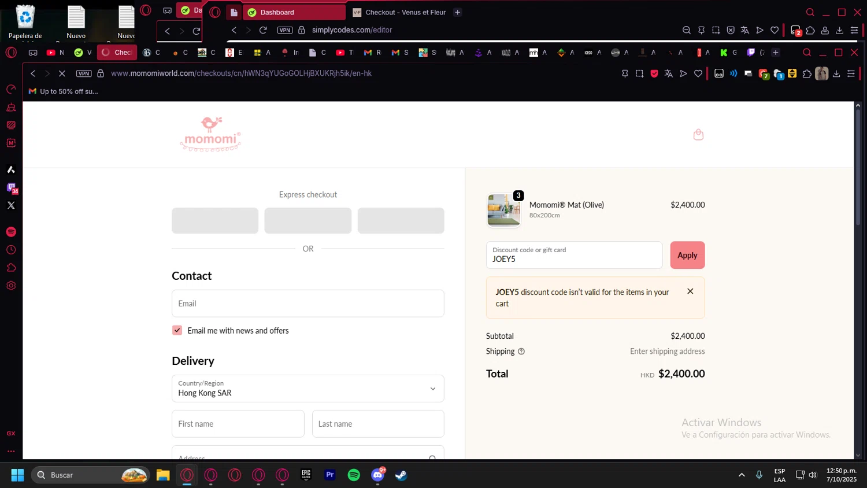Toggle VPN badge in the momomiworld address bar
867x488 pixels.
tap(84, 73)
